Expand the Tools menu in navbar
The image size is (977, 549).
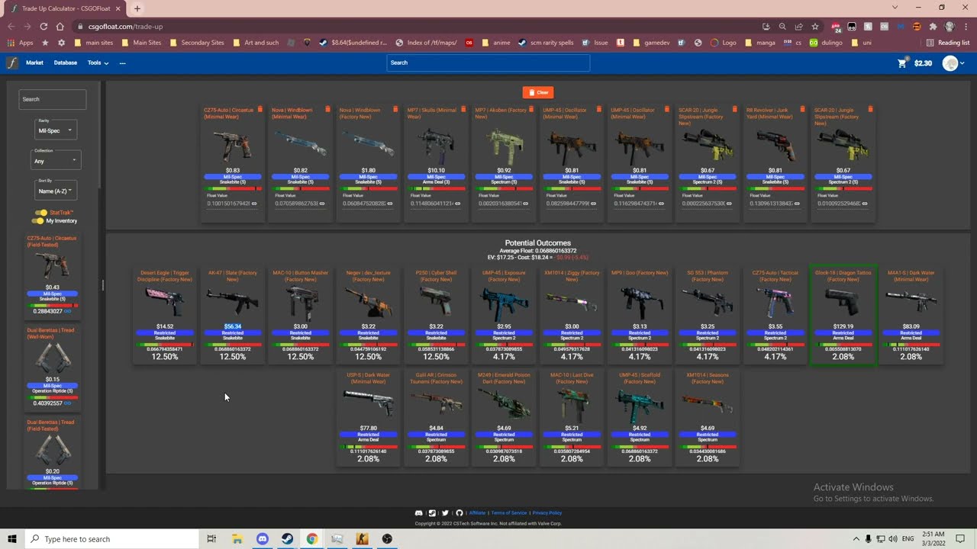pos(98,63)
